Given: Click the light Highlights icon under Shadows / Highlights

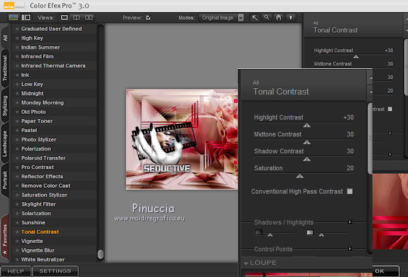Looking at the screenshot, I should point(310,232).
